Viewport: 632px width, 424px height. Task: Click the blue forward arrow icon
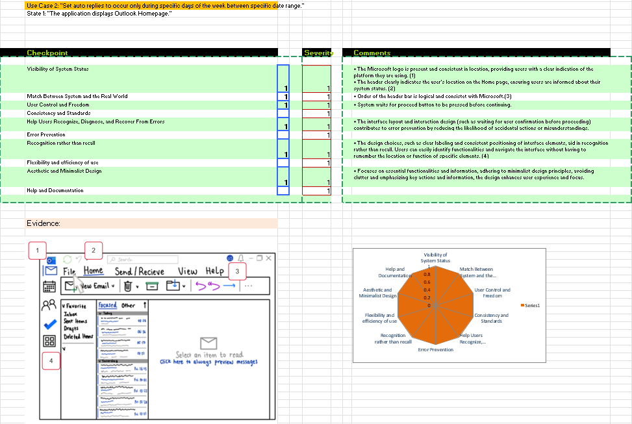229,286
